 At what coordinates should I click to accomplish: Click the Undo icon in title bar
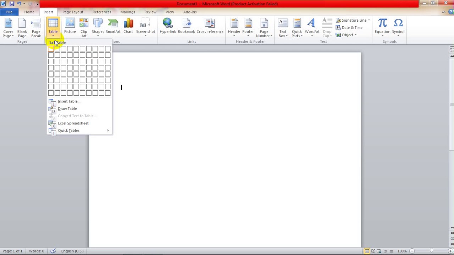19,4
